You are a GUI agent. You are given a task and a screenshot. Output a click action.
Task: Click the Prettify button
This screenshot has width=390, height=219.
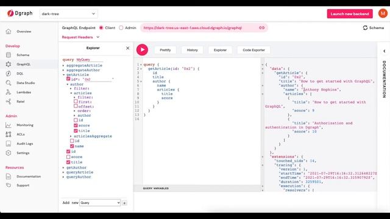coord(165,50)
